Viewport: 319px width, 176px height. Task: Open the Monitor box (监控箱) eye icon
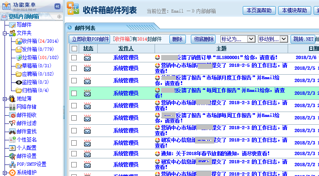click(x=19, y=82)
